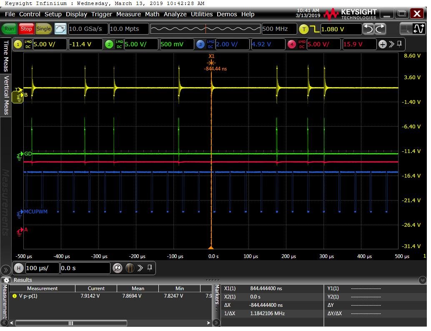The image size is (431, 331).
Task: Collapse the Results panel using the right chevron
Action: tap(422, 280)
